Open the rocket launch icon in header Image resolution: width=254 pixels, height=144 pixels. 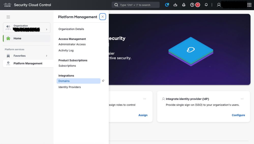[184, 5]
